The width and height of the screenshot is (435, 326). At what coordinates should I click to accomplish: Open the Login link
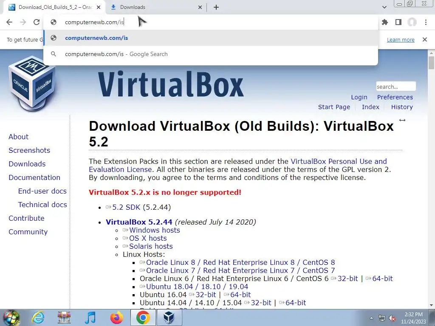click(359, 97)
